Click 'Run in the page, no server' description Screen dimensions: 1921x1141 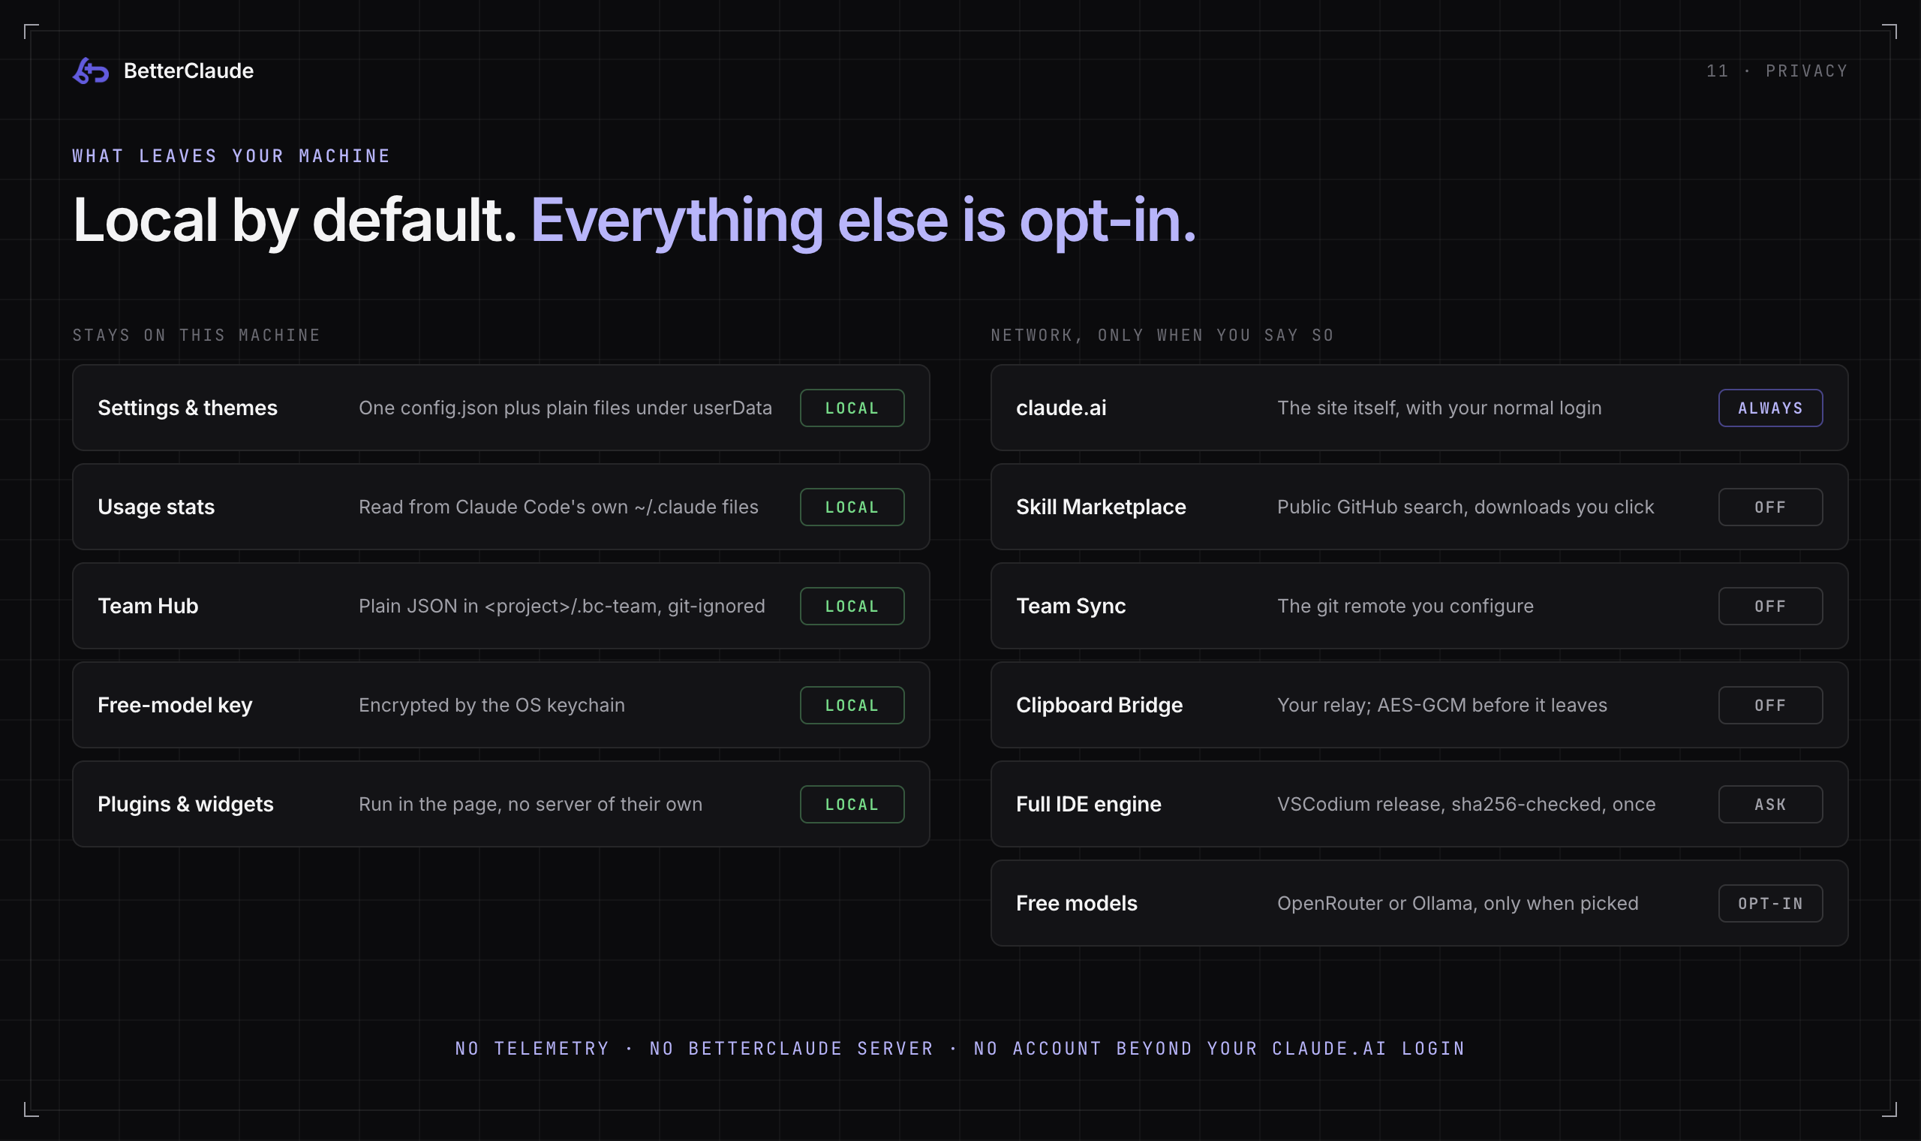pos(531,804)
